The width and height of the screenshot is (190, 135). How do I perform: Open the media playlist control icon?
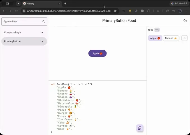pos(173,11)
